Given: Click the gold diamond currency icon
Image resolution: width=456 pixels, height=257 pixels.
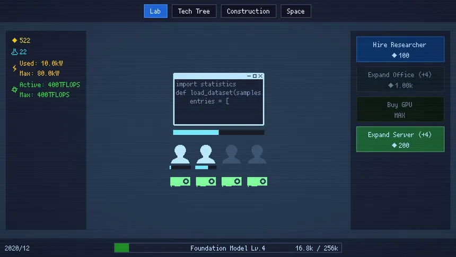Looking at the screenshot, I should point(14,40).
